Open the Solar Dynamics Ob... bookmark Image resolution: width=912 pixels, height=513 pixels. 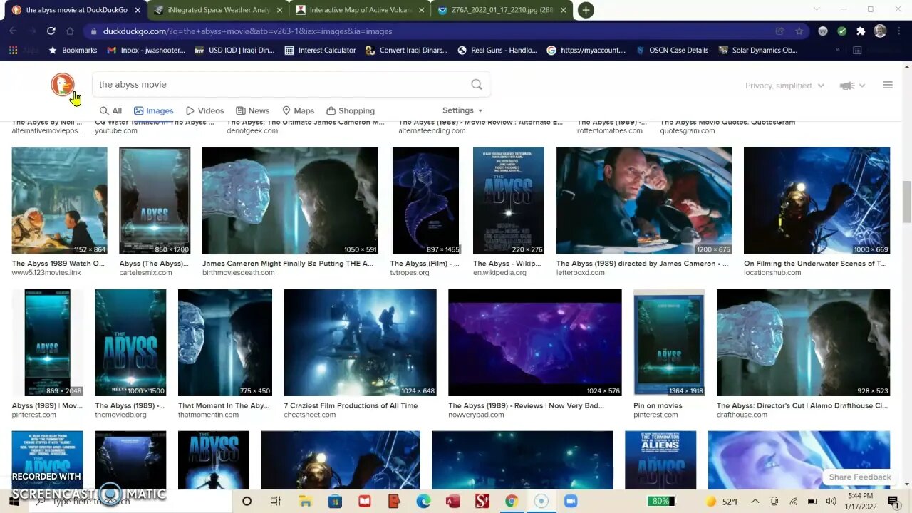pyautogui.click(x=758, y=51)
